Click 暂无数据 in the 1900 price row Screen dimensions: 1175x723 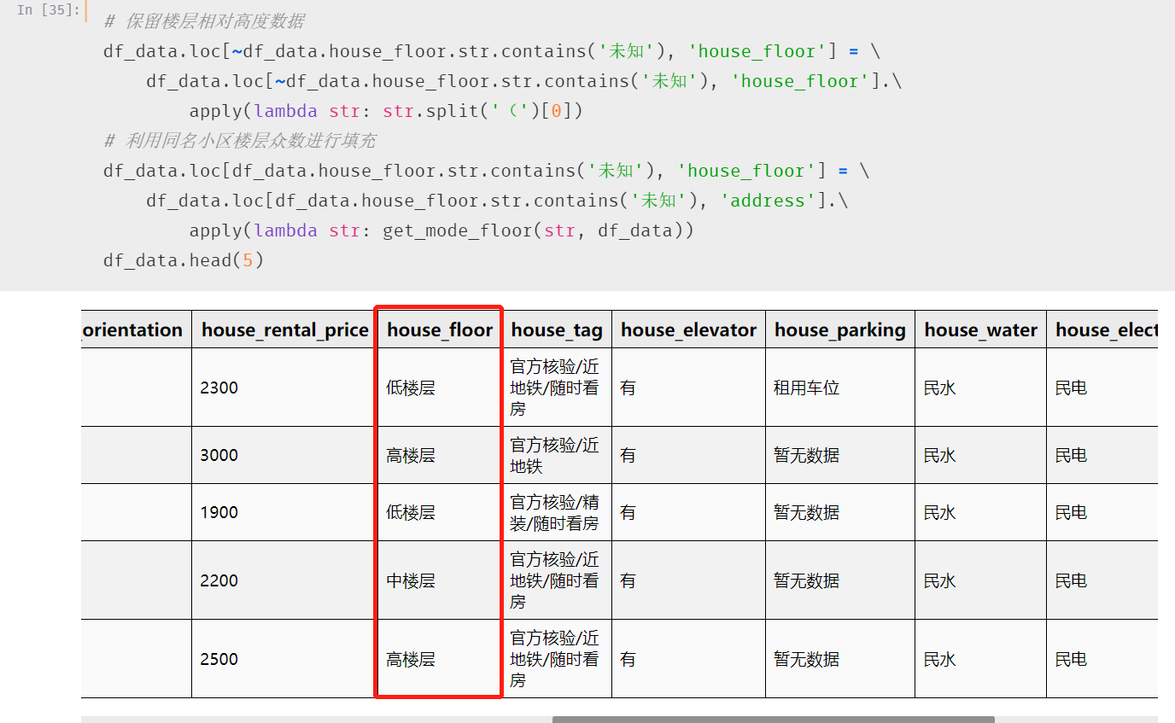click(806, 512)
